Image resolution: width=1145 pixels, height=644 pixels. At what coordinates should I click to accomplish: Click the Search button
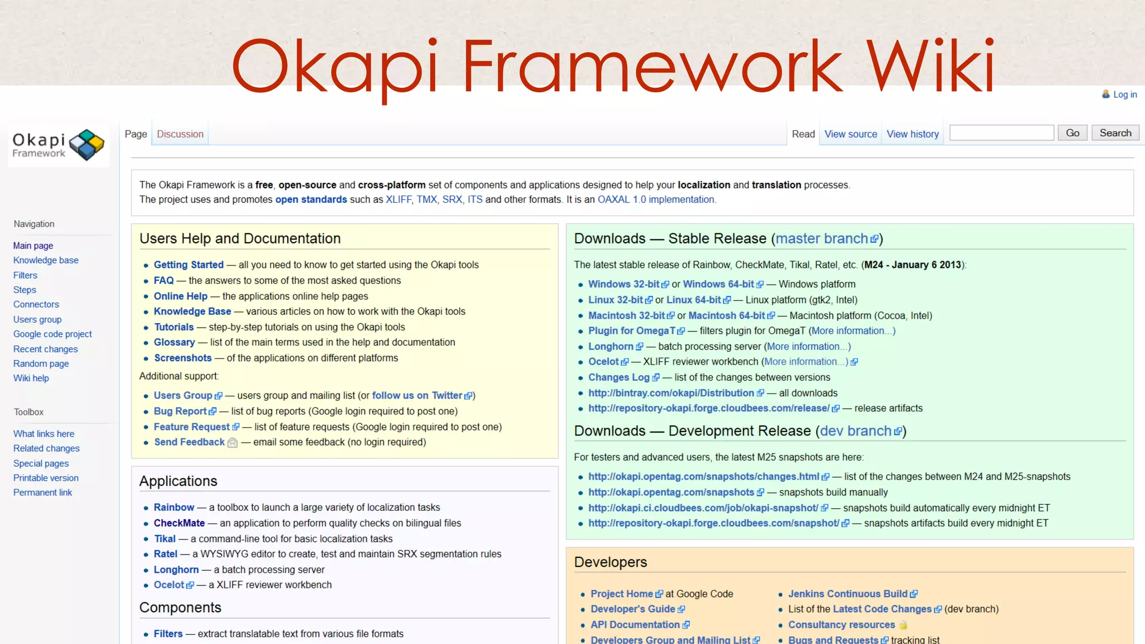(1115, 133)
